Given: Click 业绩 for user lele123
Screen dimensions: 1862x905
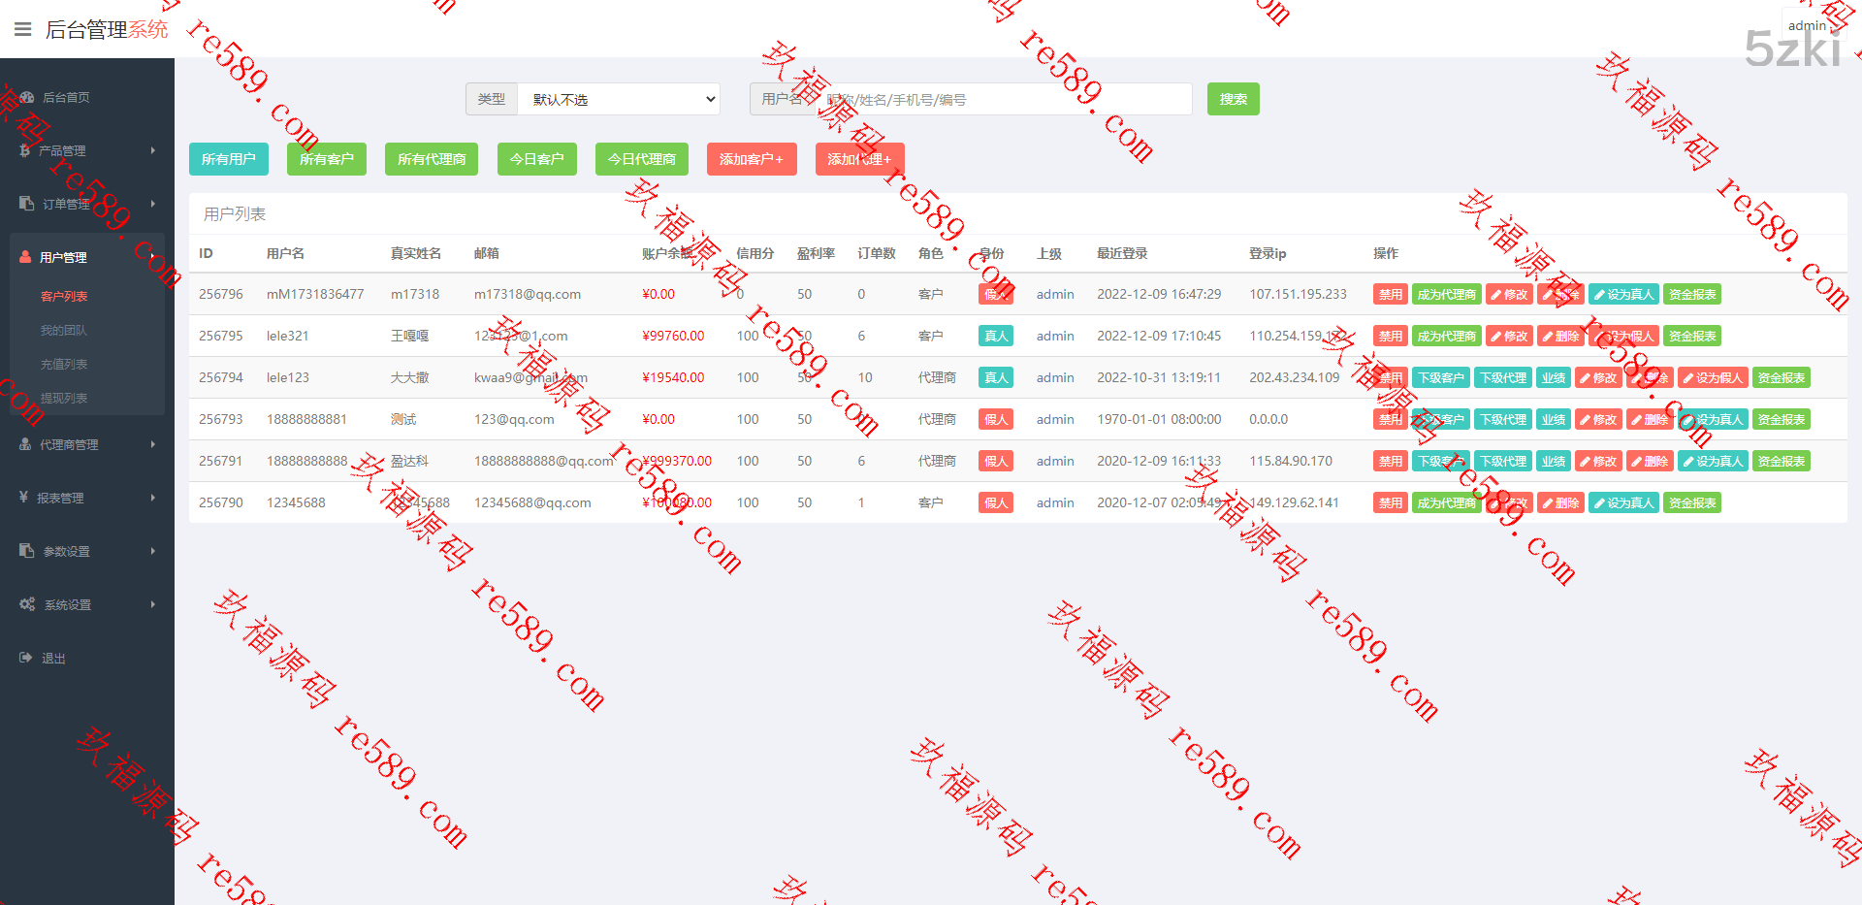Looking at the screenshot, I should click(1554, 377).
